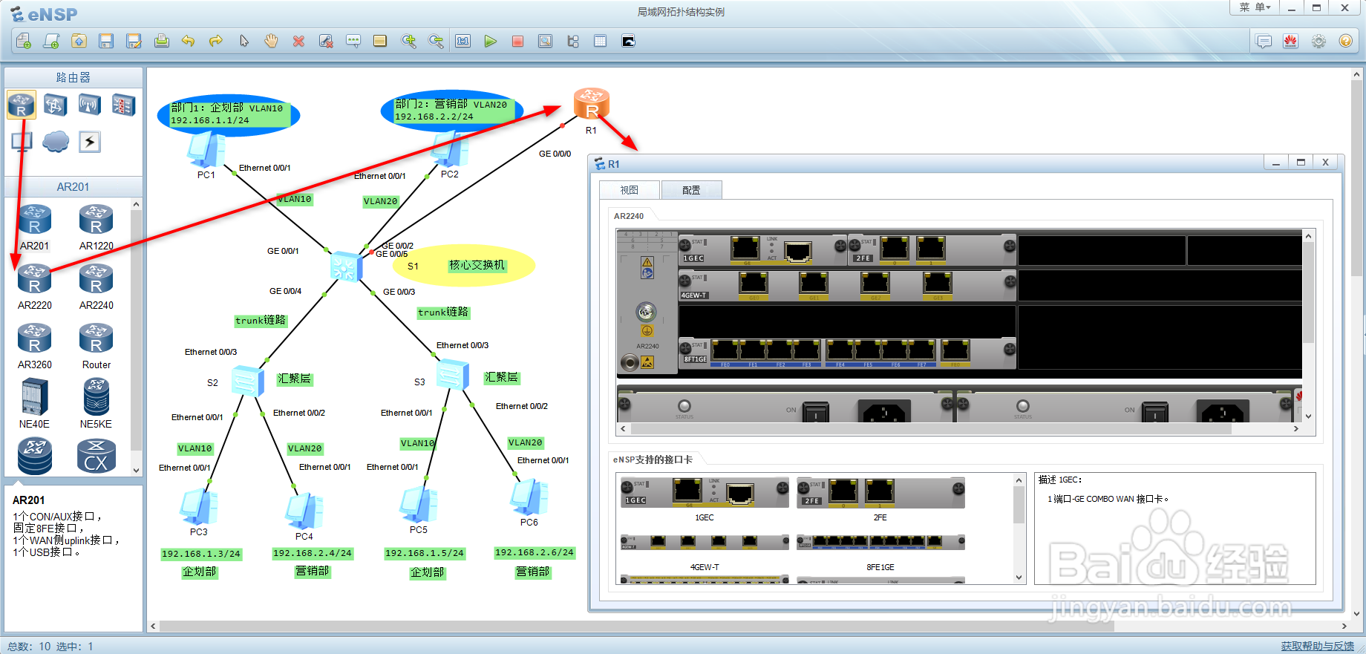Select the pointer arrow tool
This screenshot has width=1366, height=654.
[x=244, y=41]
